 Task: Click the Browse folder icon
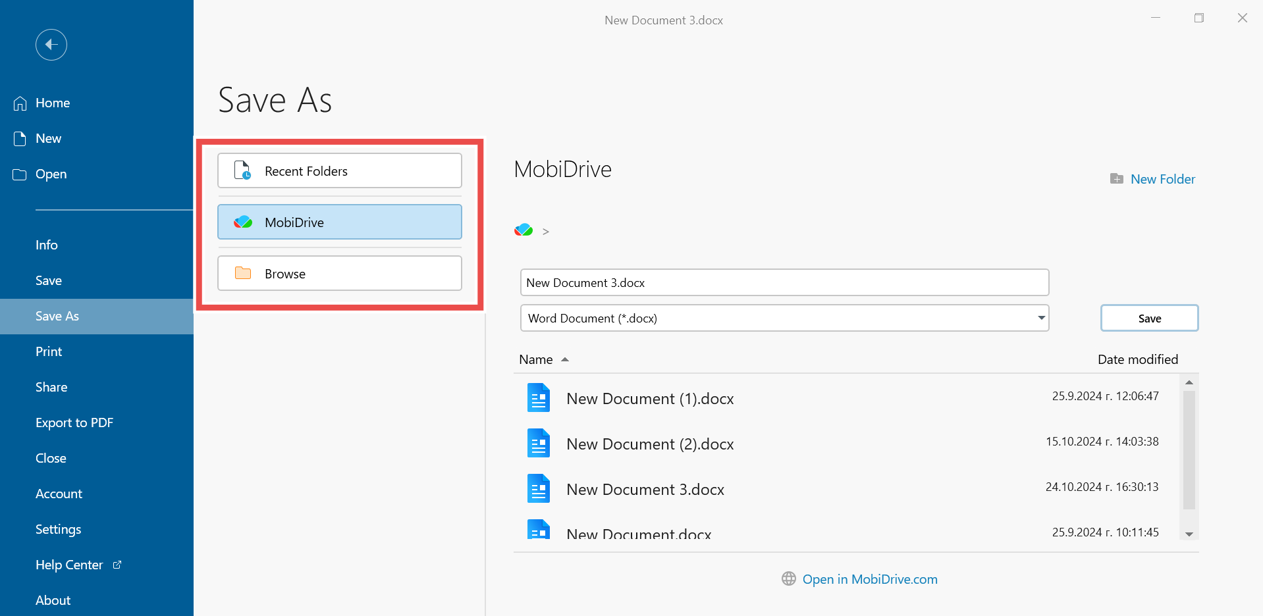(243, 273)
